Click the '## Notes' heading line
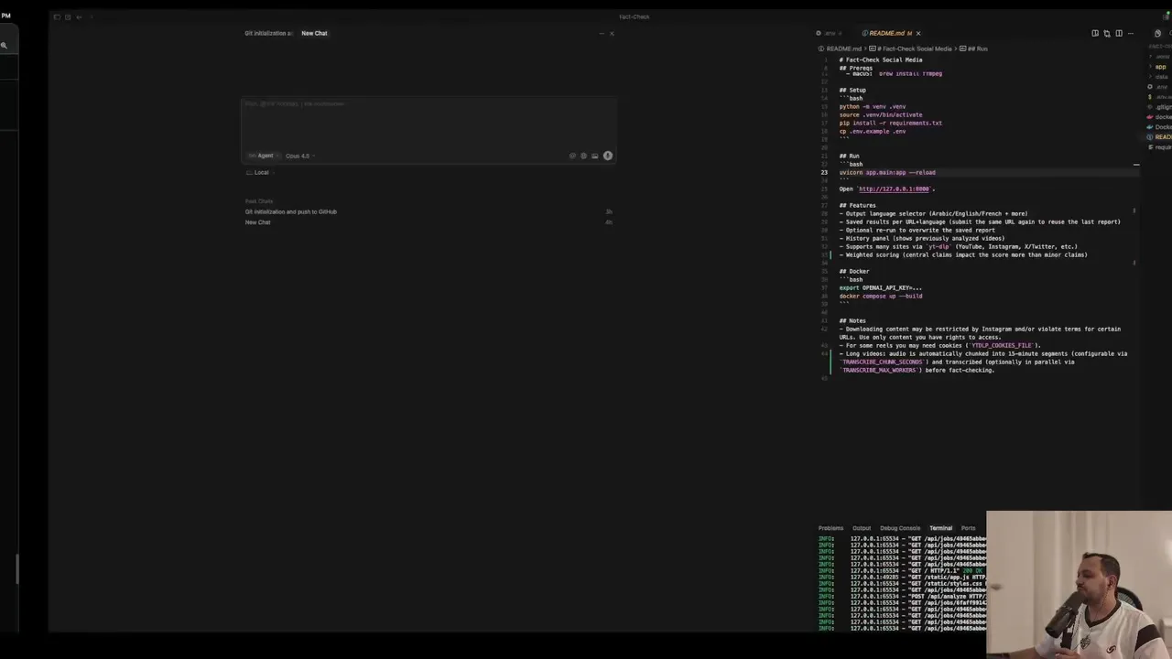This screenshot has width=1172, height=659. (852, 320)
